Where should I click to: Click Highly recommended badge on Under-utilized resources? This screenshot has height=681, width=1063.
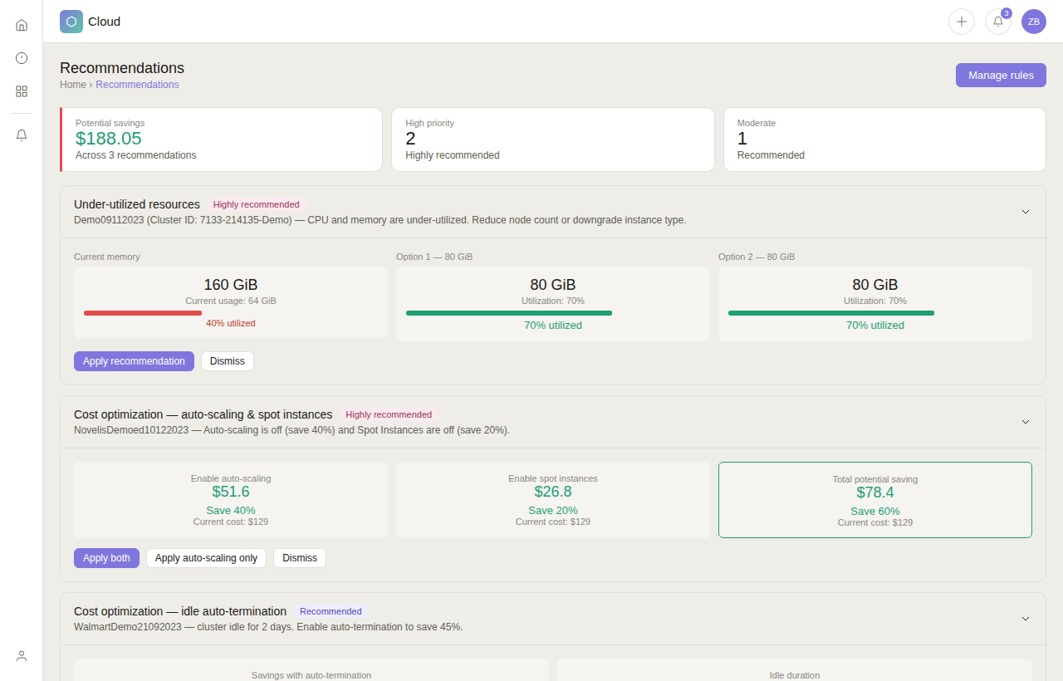pos(257,204)
